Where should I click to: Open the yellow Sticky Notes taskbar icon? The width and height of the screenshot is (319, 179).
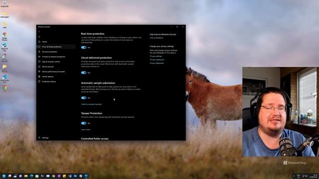pos(64,176)
